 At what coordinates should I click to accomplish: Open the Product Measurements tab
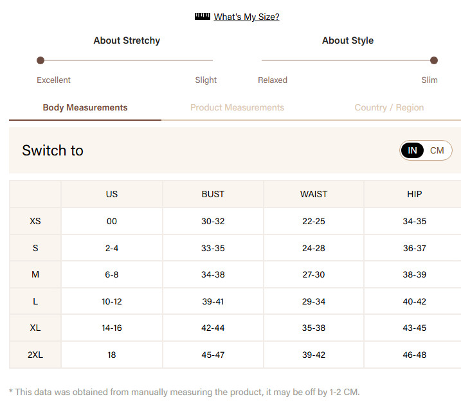237,107
